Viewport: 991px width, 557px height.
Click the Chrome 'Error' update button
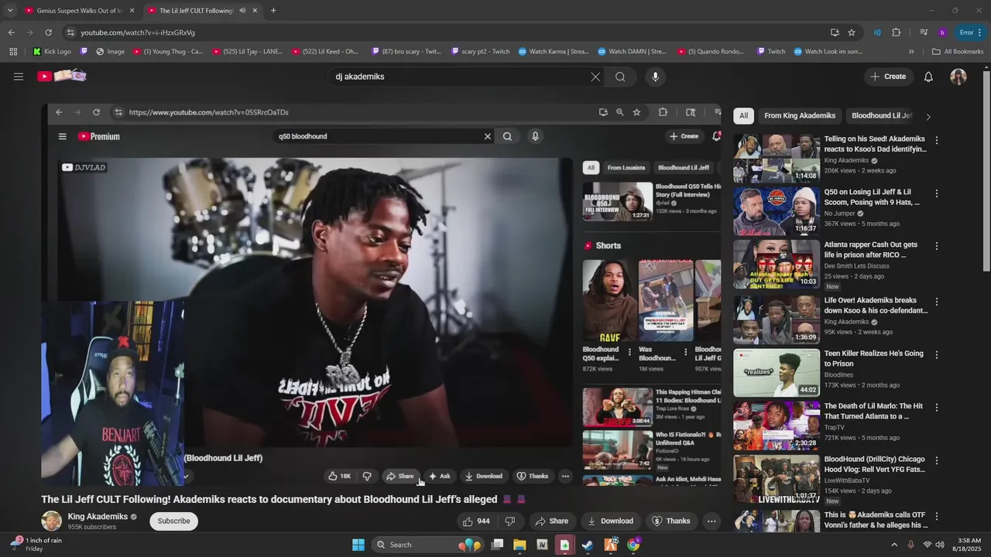[971, 32]
